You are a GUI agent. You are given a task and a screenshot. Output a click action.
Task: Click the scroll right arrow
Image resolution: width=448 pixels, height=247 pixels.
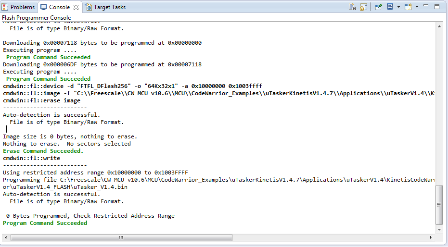tap(431, 237)
